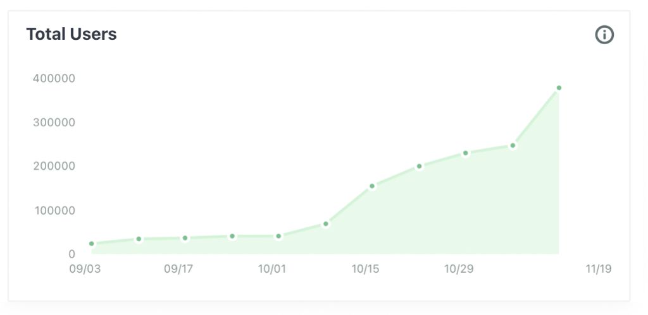Open the info icon on Total Users card
Screen dimensions: 648x315
coord(604,35)
